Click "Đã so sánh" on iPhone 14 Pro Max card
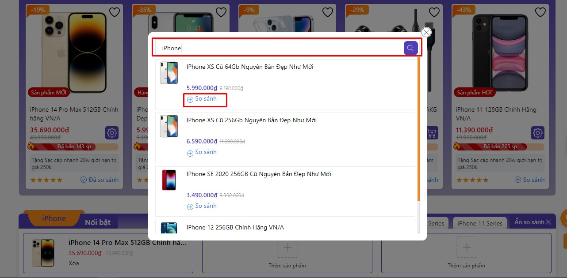 pyautogui.click(x=100, y=180)
